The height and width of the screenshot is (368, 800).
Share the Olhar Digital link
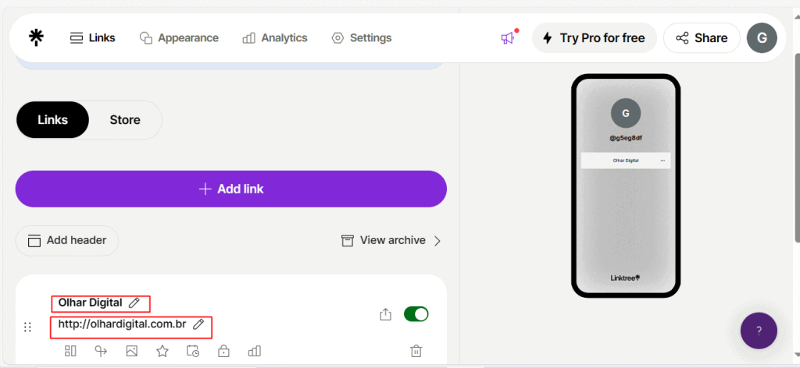[x=385, y=314]
